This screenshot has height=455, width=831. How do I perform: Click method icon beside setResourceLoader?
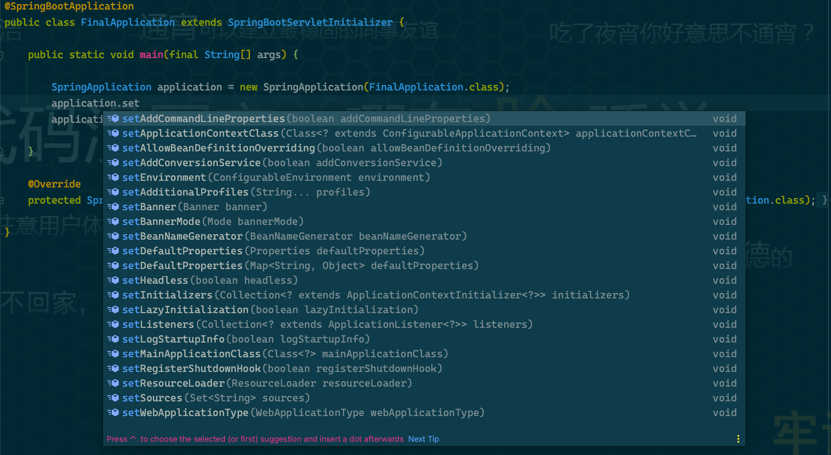pyautogui.click(x=113, y=383)
